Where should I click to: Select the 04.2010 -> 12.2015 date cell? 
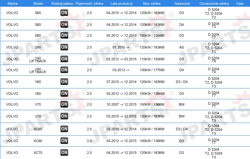coord(121,153)
